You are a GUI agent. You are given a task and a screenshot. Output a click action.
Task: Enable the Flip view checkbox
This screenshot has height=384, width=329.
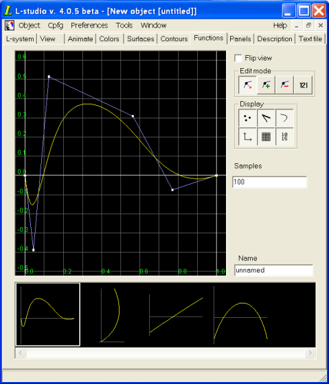[x=238, y=58]
